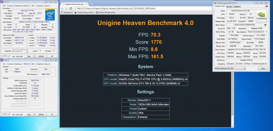Switch to Mainboard tab in top CPU-Z window
The image size is (273, 131).
tap(18, 6)
